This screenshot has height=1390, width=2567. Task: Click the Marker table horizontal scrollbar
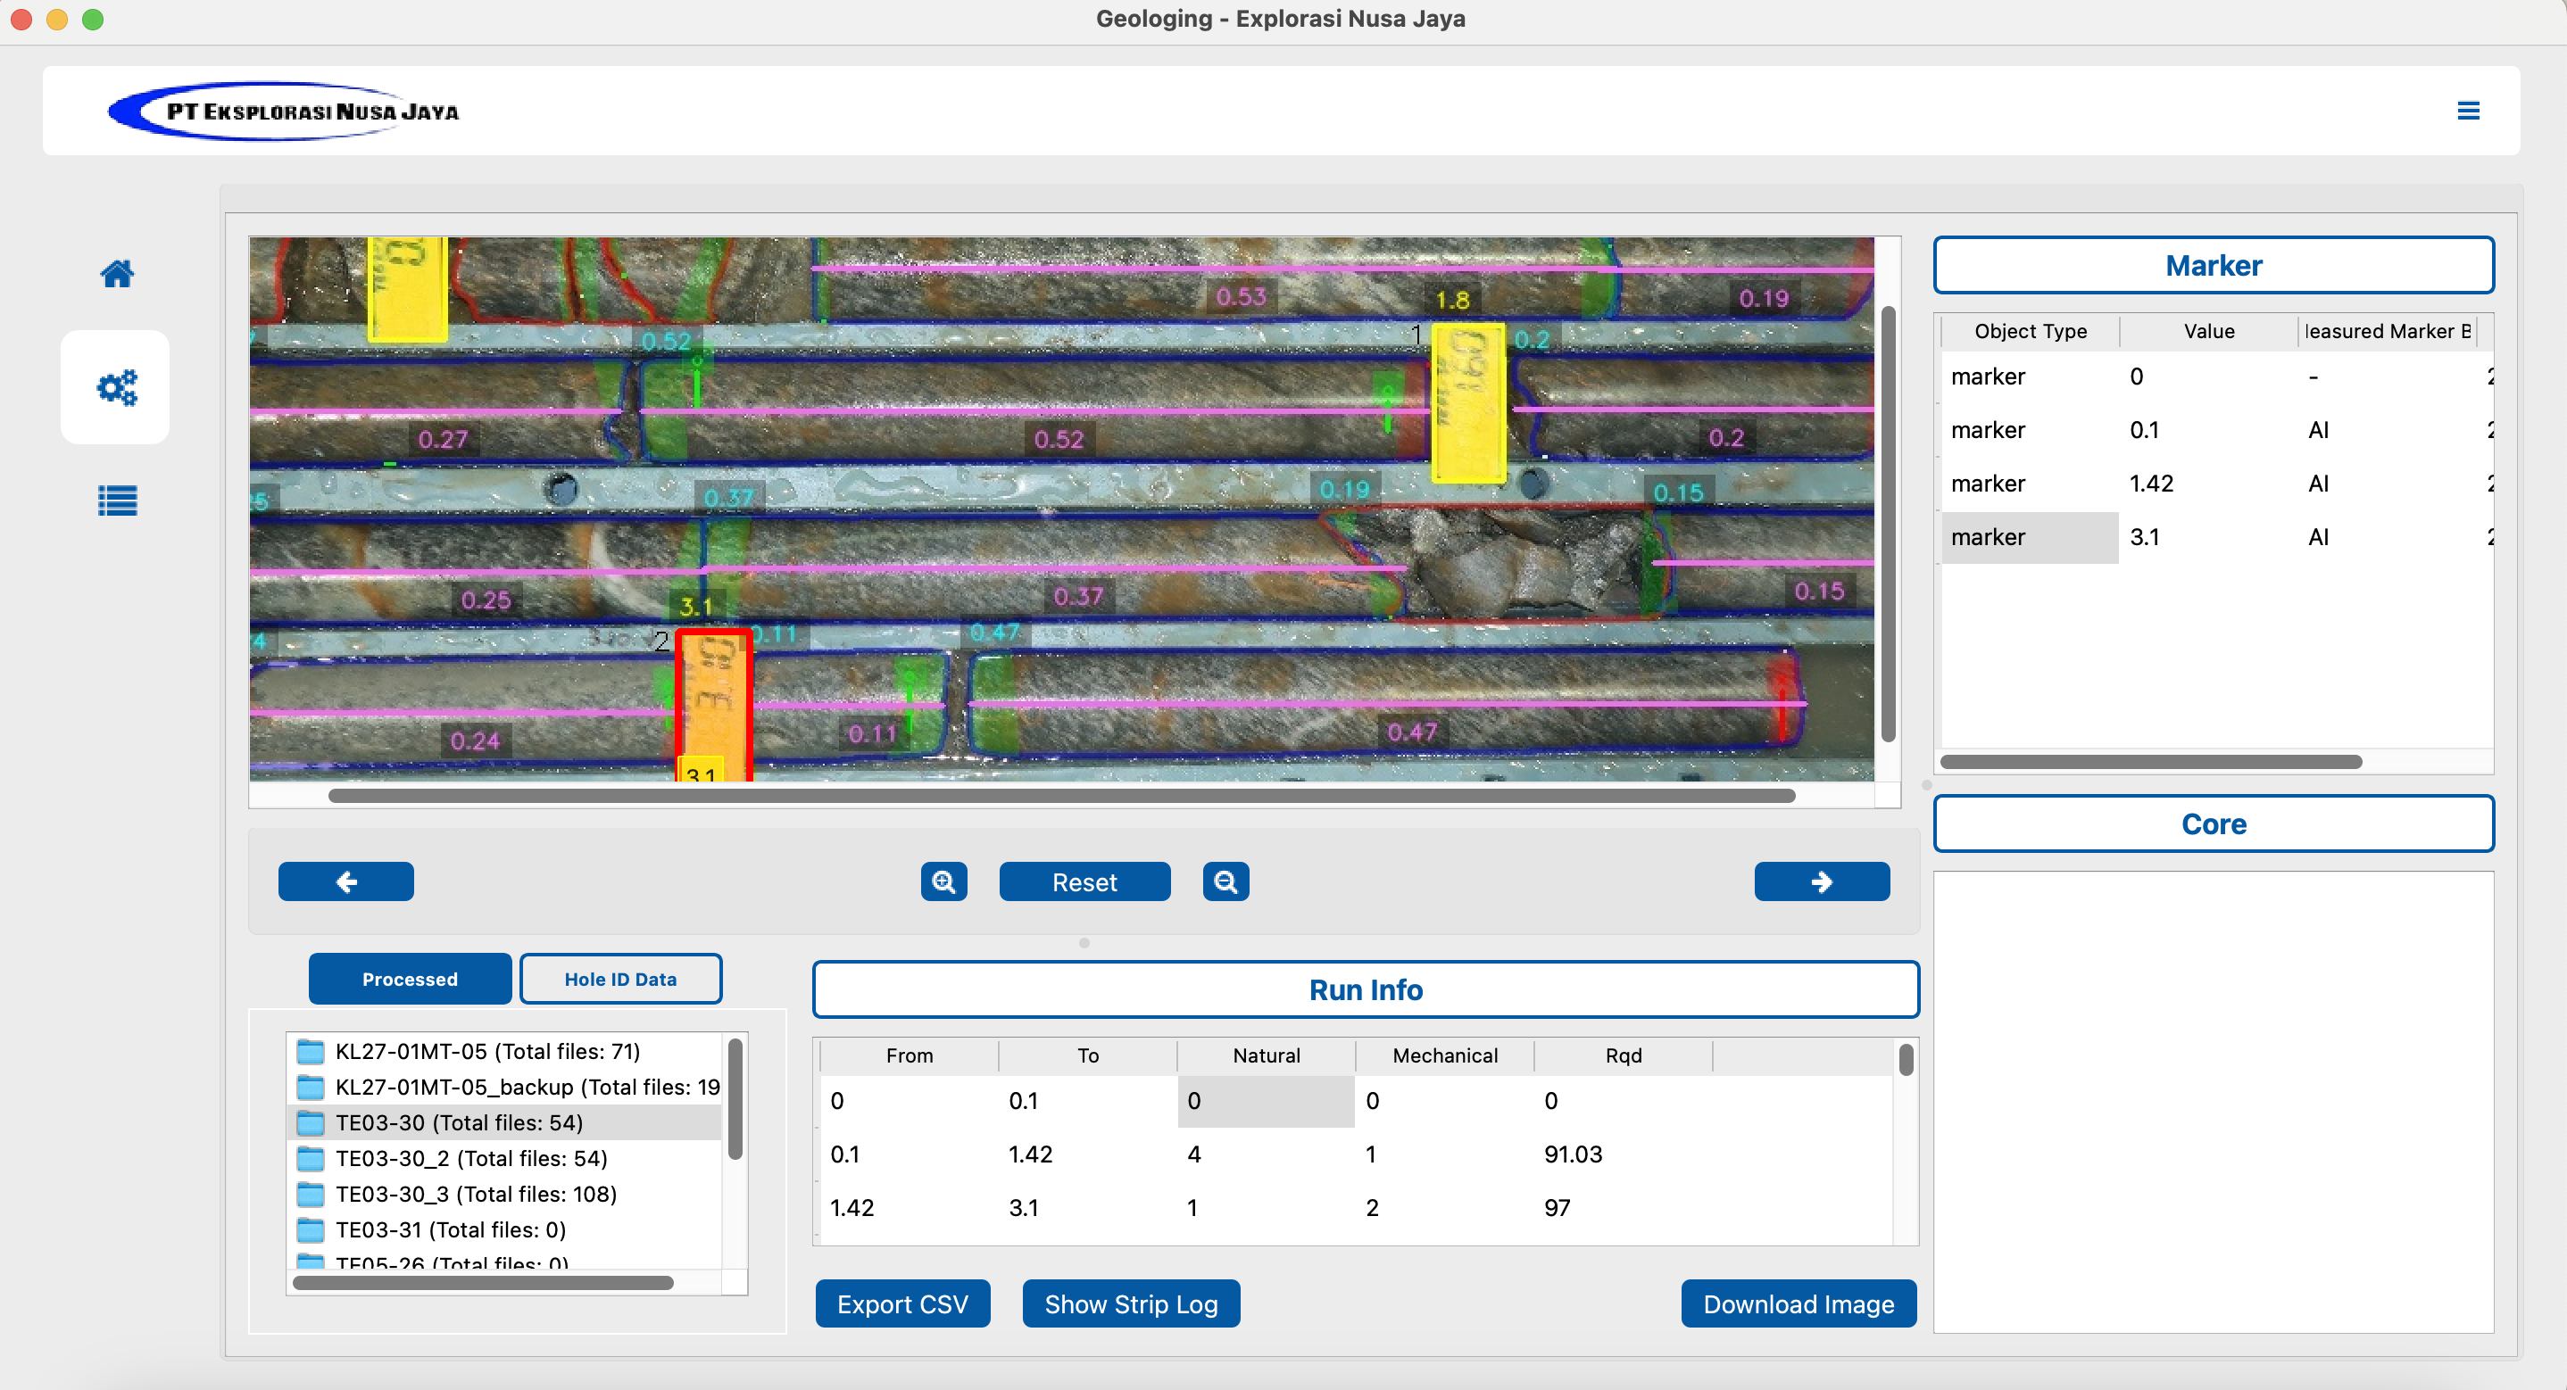click(x=2149, y=762)
